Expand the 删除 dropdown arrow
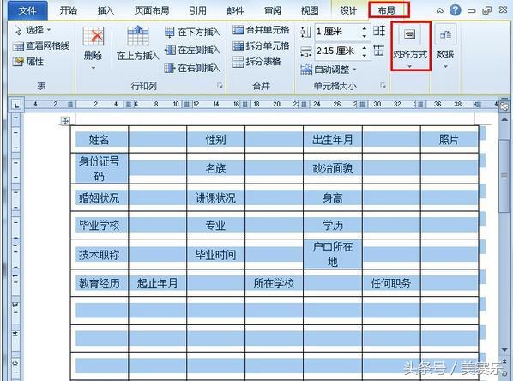The image size is (513, 381). pos(94,68)
